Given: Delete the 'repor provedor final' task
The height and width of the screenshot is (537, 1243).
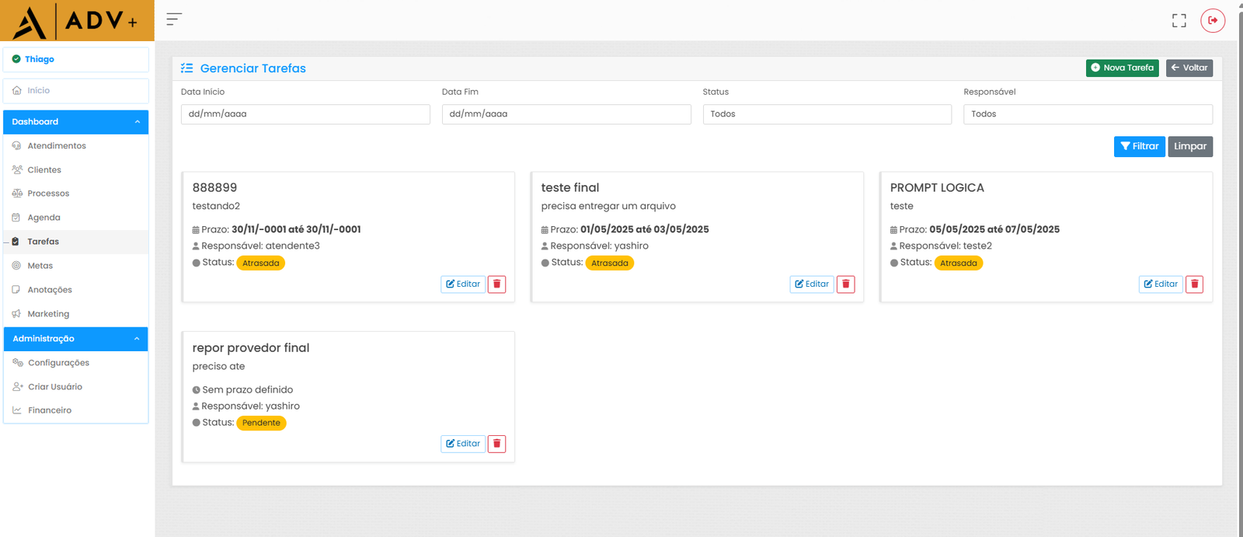Looking at the screenshot, I should click(x=496, y=444).
